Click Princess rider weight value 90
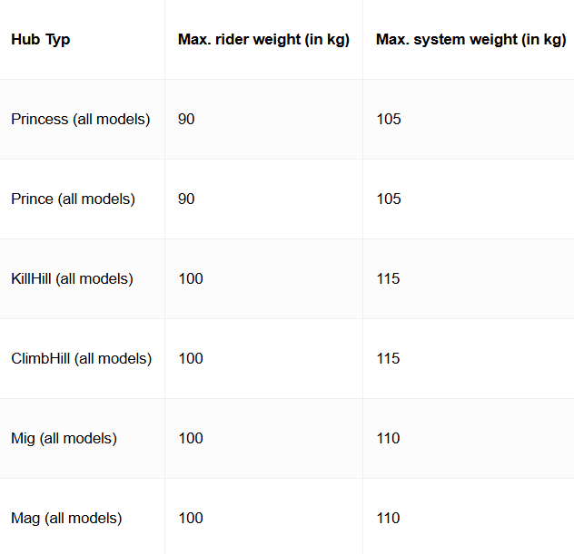Viewport: 574px width, 554px height. click(186, 119)
